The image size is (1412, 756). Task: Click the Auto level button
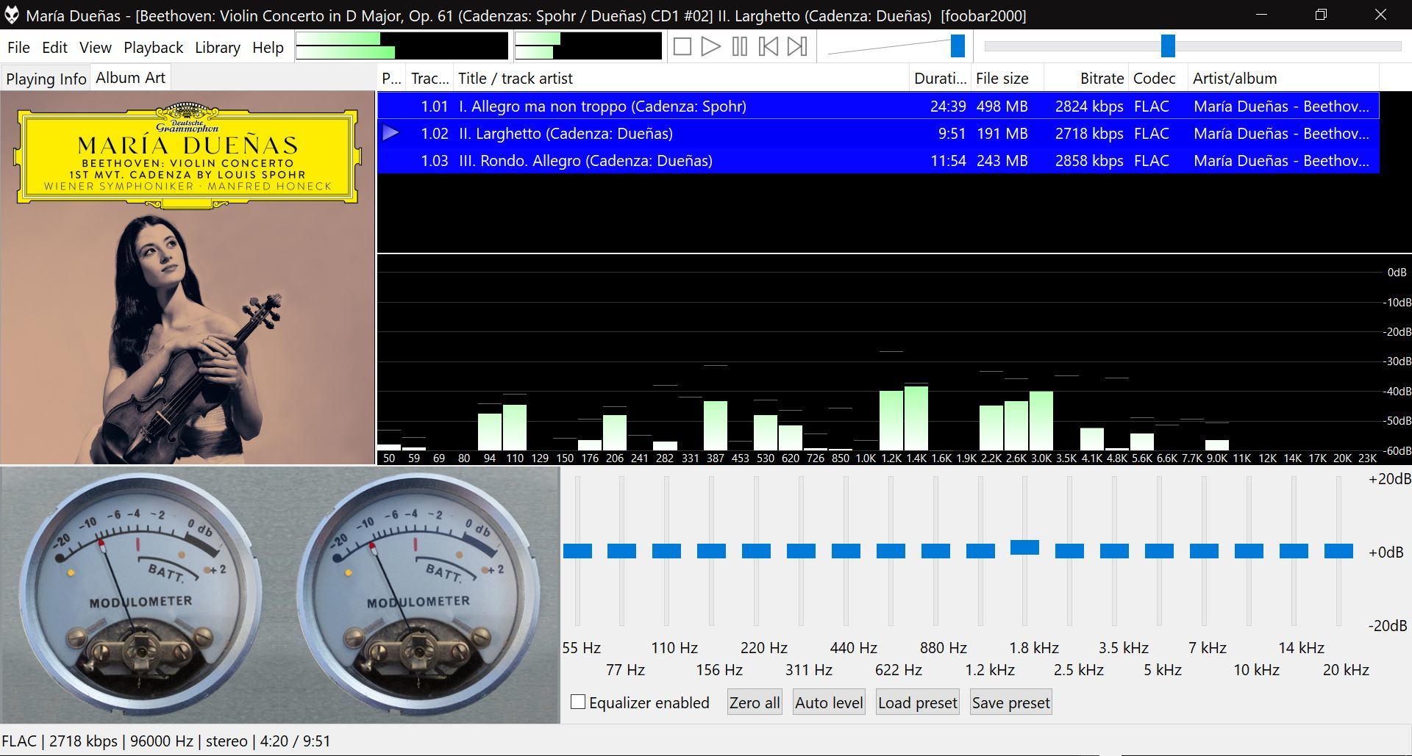pyautogui.click(x=829, y=702)
